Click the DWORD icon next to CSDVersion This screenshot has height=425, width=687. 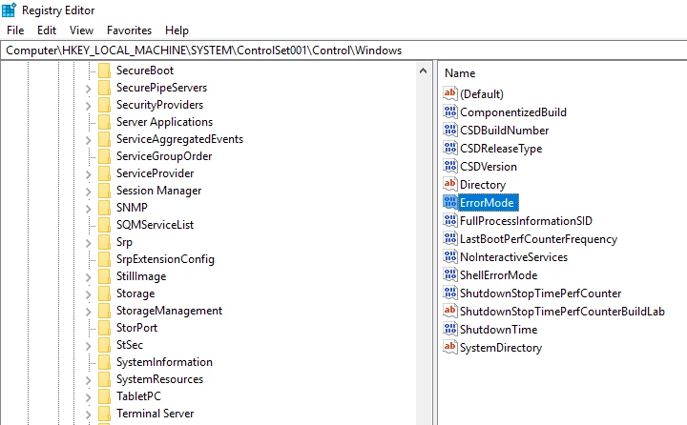(x=450, y=167)
